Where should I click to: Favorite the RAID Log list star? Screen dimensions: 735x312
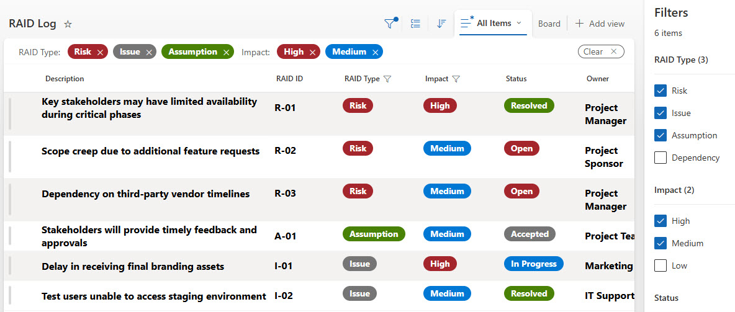[68, 24]
